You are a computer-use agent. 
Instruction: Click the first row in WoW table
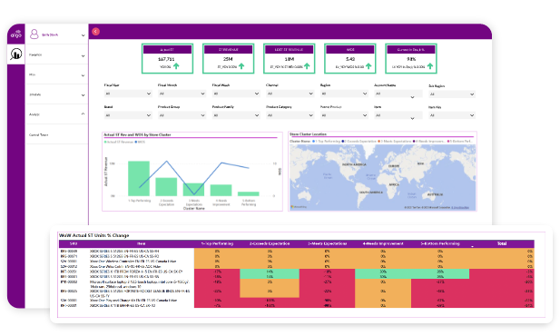pos(297,252)
